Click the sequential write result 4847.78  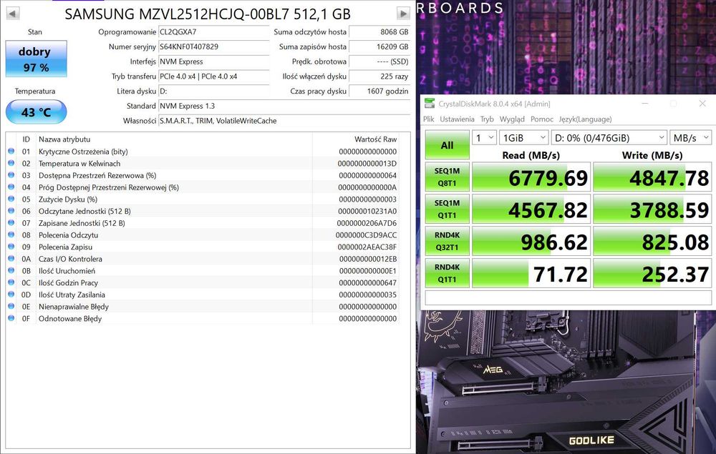tap(652, 177)
